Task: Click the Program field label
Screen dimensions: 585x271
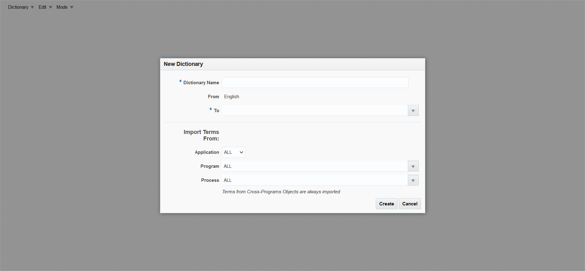Action: (210, 166)
